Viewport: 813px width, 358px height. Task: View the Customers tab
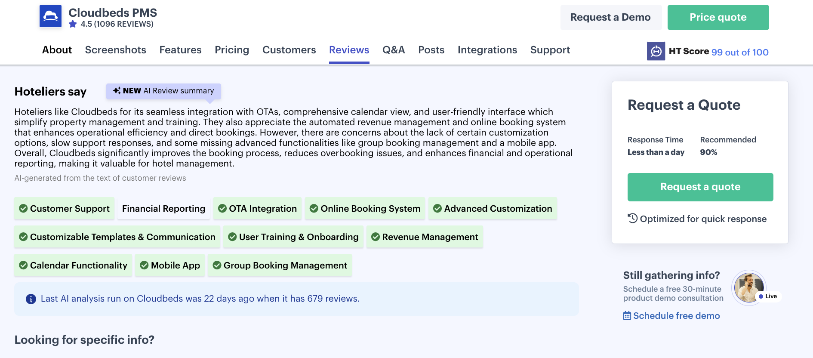click(289, 50)
